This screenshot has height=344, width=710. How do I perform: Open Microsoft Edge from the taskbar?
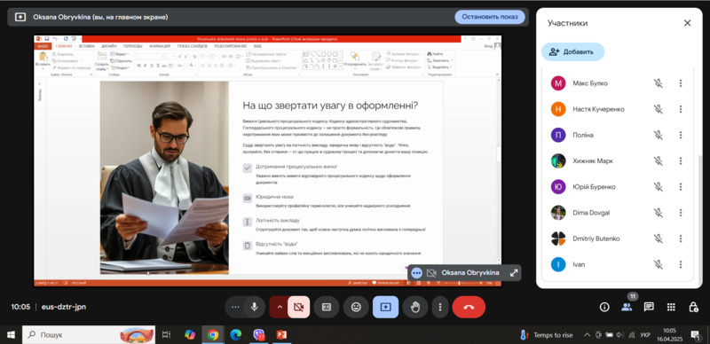pos(236,335)
